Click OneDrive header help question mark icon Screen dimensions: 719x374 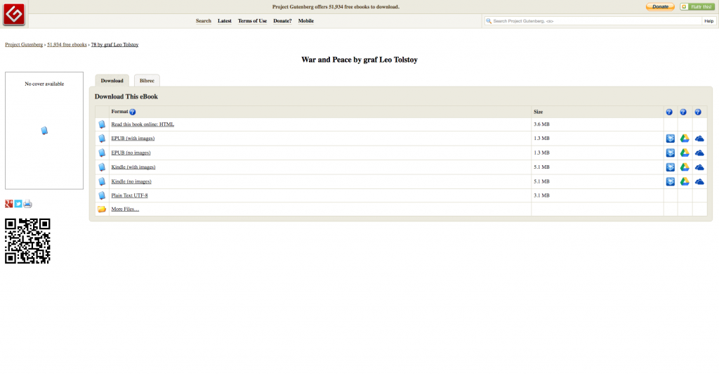click(698, 112)
